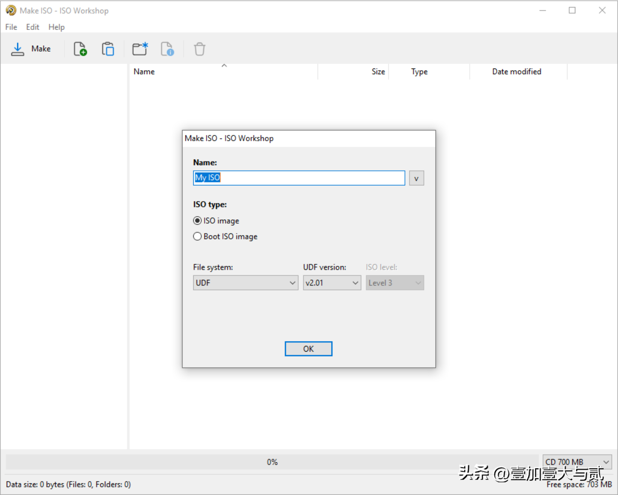Screen dimensions: 618x495
Task: Click the Paste clipboard icon
Action: click(108, 49)
